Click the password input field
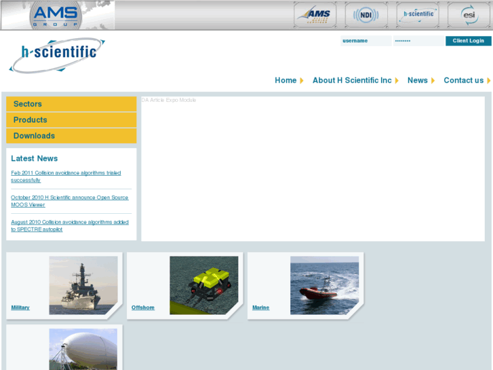 tap(418, 41)
